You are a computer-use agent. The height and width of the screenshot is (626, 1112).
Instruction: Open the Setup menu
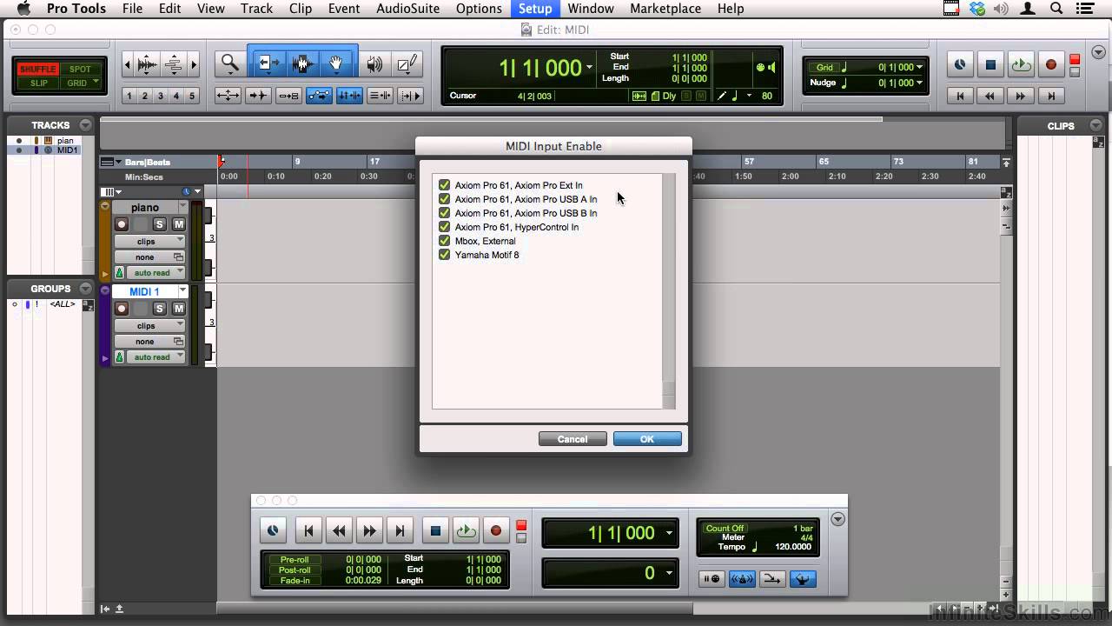point(535,9)
